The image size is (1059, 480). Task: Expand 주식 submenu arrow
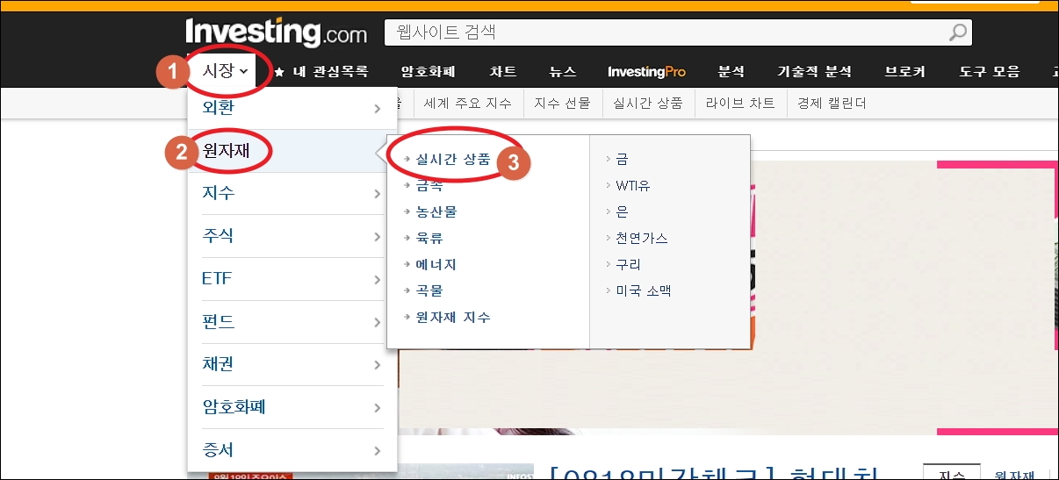click(378, 237)
